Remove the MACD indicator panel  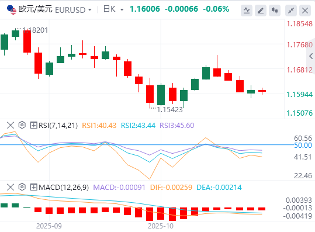(11, 187)
